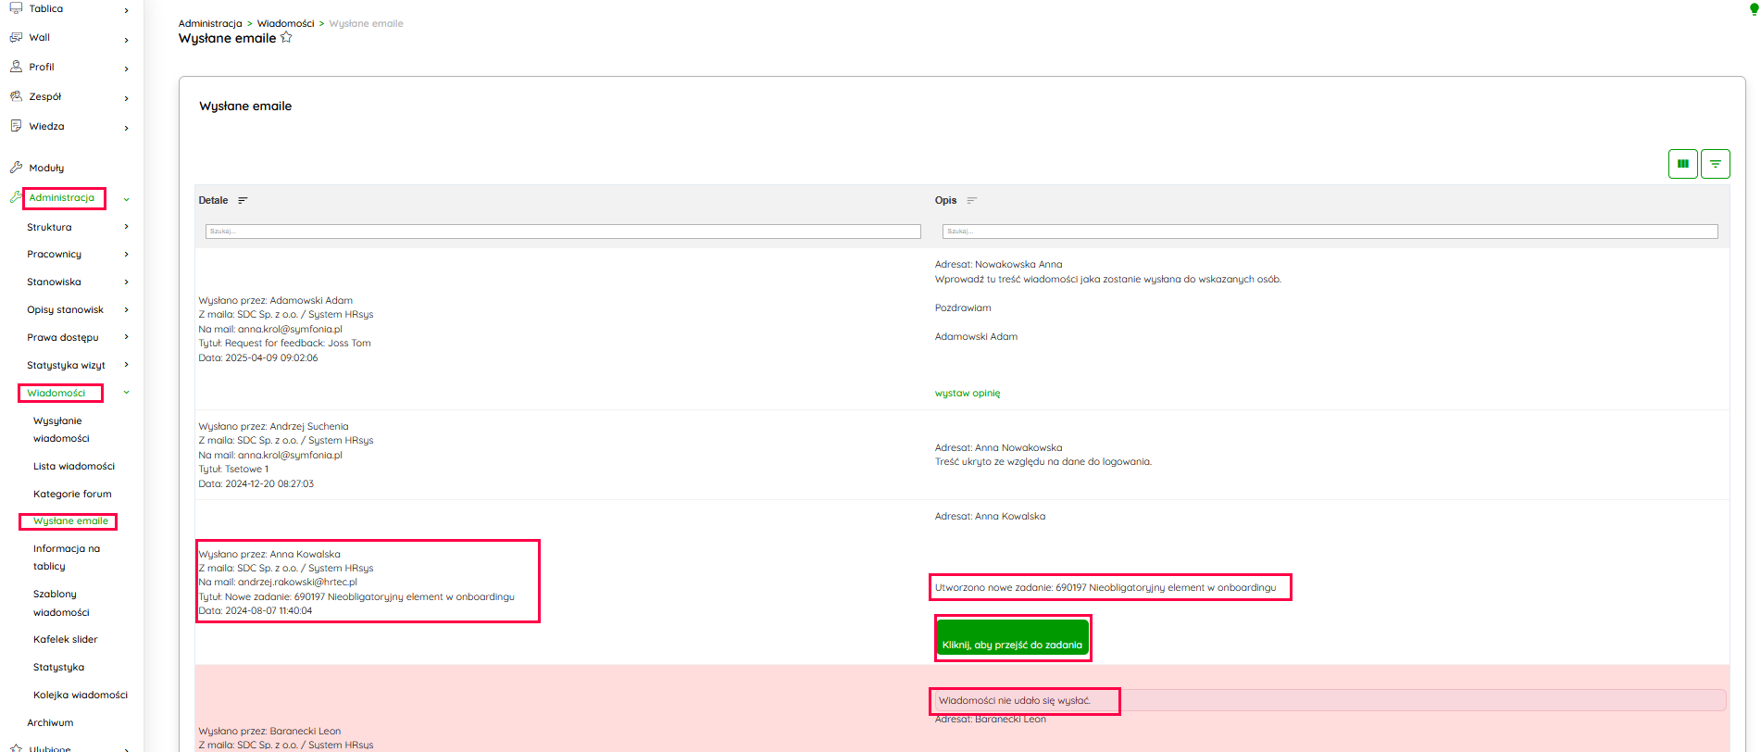Expand the Prawa dostępu submenu

click(x=126, y=337)
